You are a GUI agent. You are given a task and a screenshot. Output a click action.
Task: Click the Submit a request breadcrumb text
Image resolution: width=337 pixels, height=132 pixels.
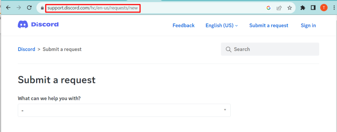62,49
